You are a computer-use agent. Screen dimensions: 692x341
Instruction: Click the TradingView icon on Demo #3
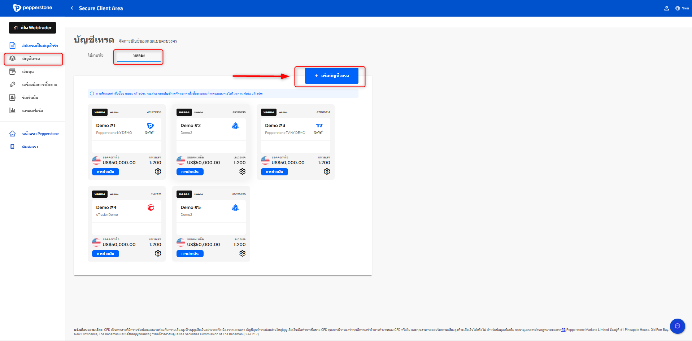coord(319,126)
